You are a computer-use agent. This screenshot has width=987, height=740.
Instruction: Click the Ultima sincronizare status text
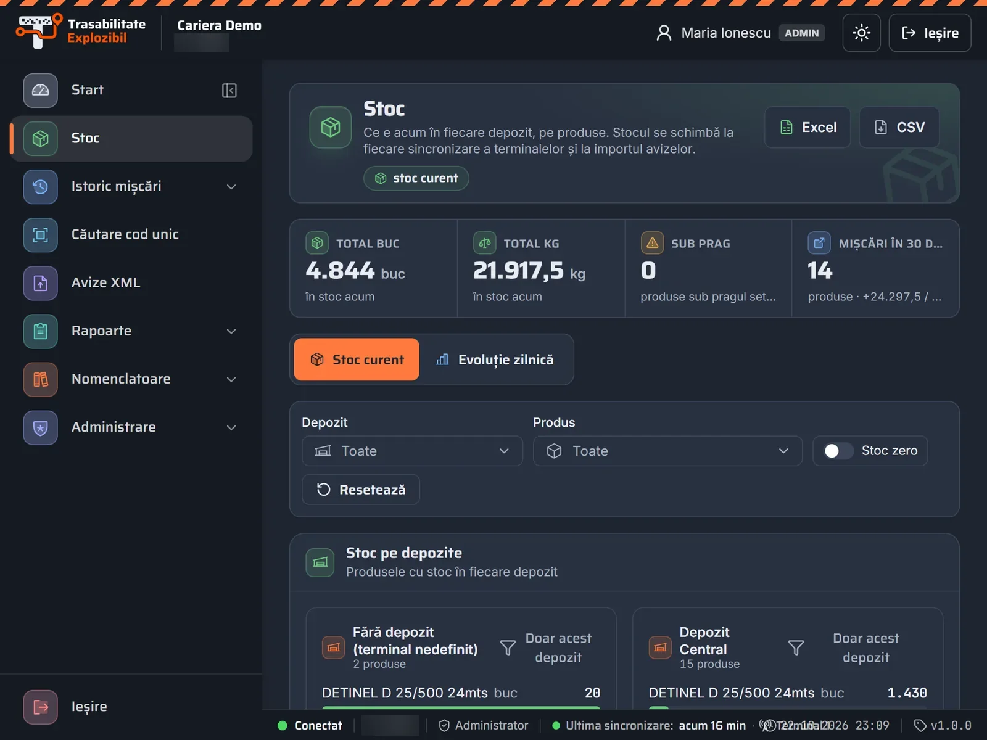[x=649, y=726]
